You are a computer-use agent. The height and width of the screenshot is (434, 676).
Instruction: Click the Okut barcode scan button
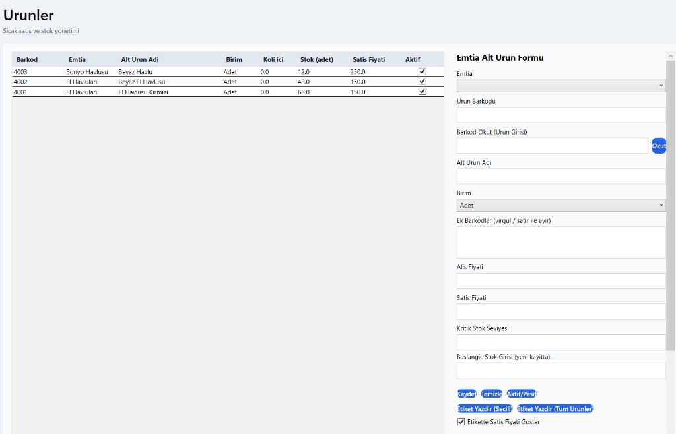[x=658, y=146]
